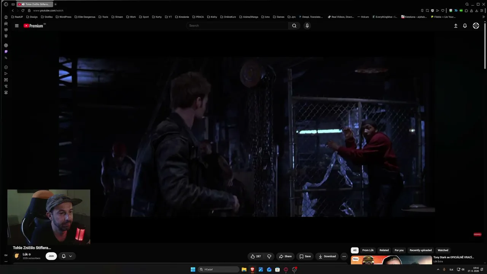This screenshot has height=274, width=487.
Task: Open the account avatar menu
Action: [x=476, y=26]
